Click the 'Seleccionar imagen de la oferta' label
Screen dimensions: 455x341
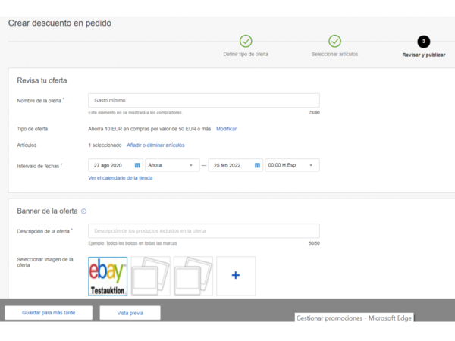[x=45, y=262]
